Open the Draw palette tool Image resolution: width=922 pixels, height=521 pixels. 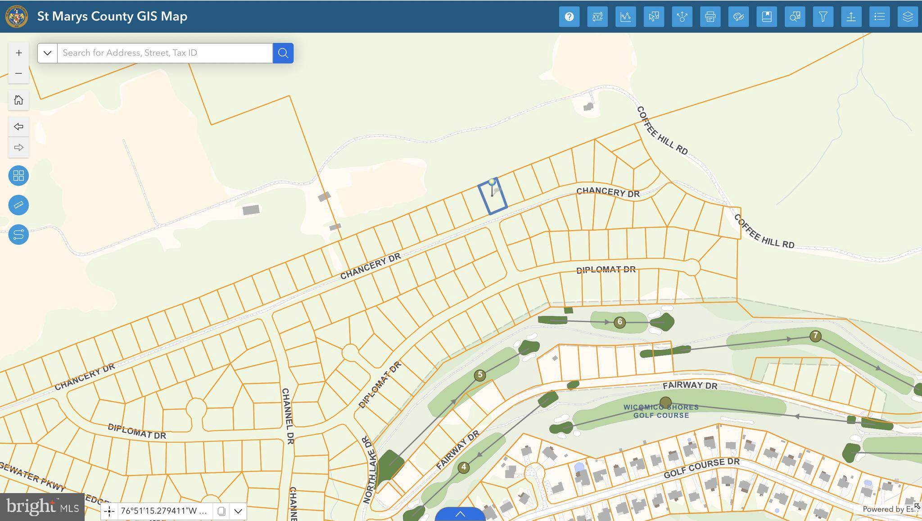738,17
